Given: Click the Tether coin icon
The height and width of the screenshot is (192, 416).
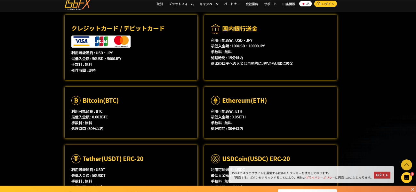Looking at the screenshot, I should [x=76, y=159].
